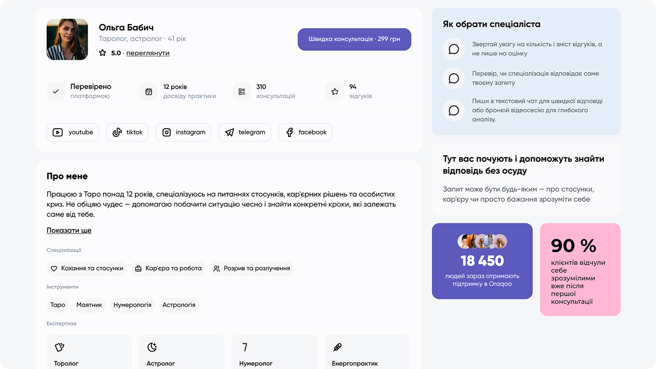Open reviews via 'переглянути' link
This screenshot has height=369, width=656.
point(148,53)
